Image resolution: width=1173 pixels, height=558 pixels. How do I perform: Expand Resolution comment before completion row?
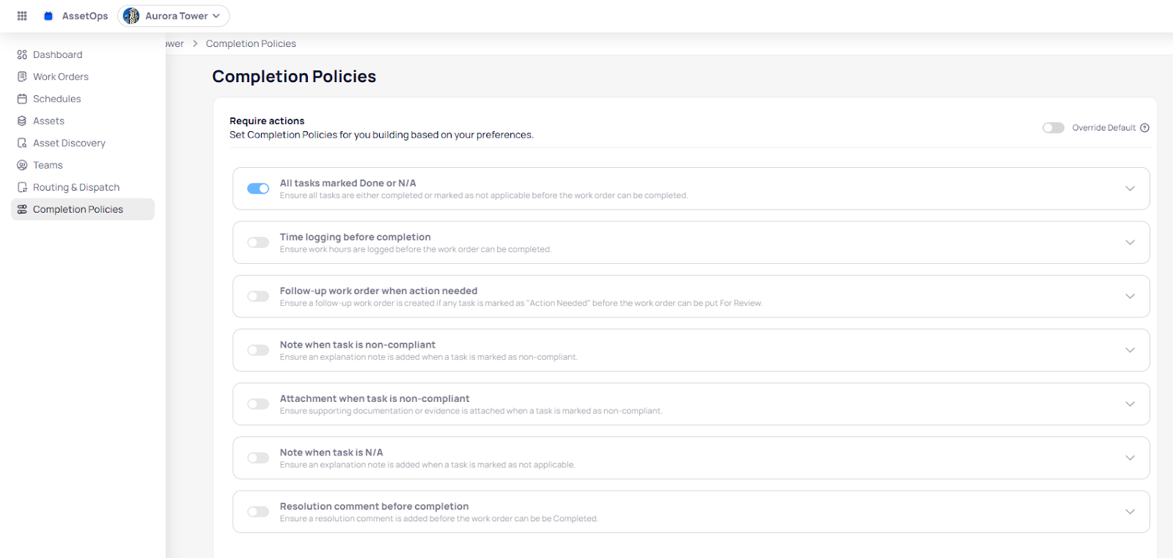click(1130, 512)
